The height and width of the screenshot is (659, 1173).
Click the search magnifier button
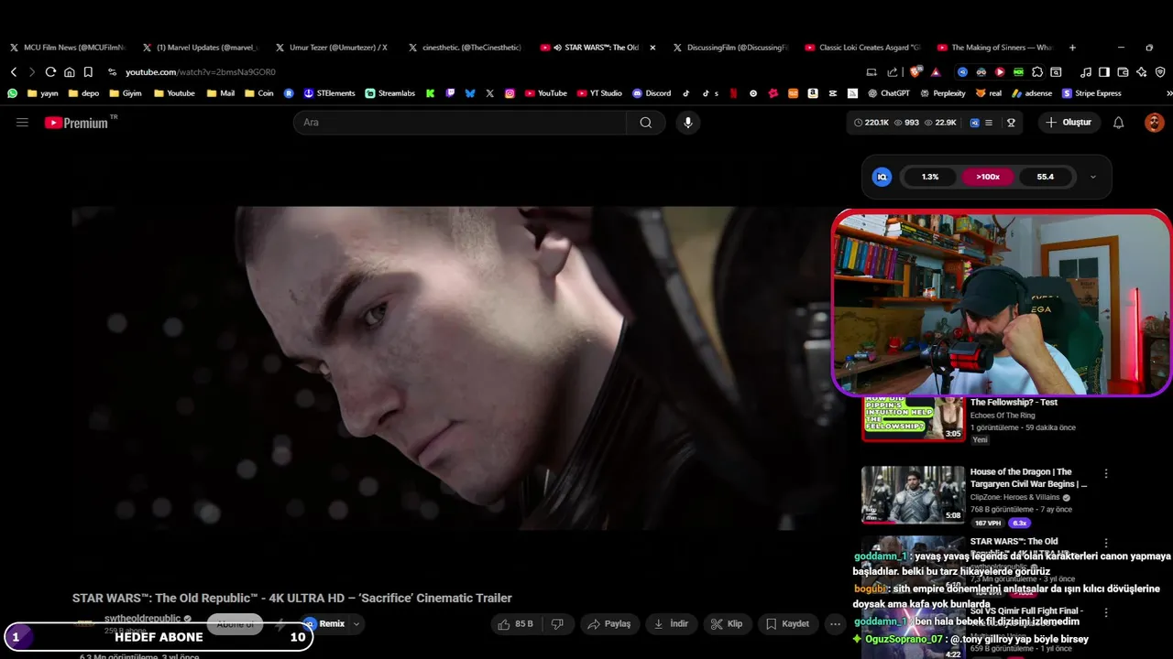click(x=646, y=122)
